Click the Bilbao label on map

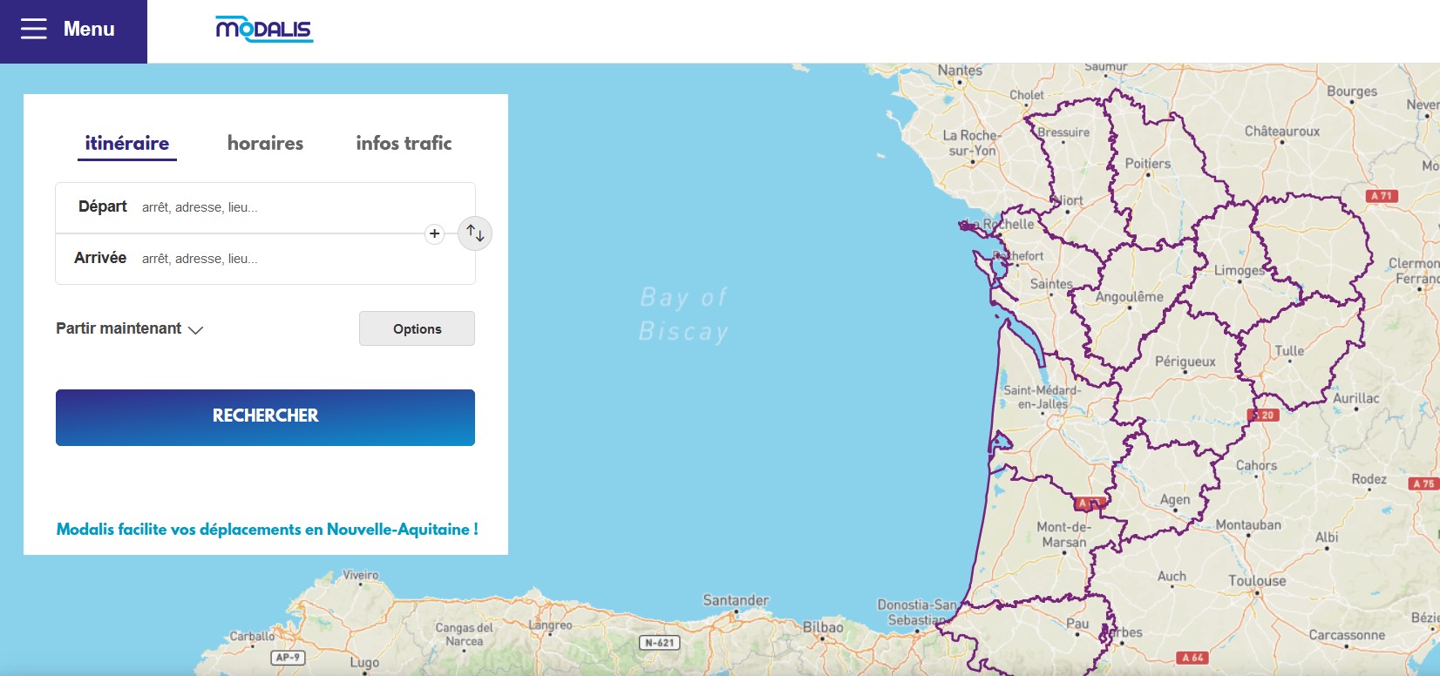coord(823,626)
